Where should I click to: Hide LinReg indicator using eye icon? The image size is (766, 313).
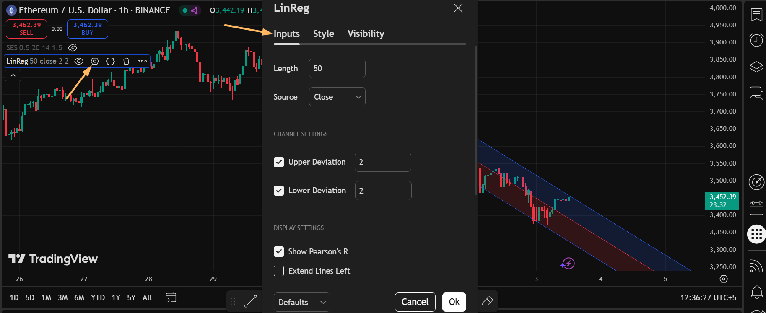tap(79, 61)
